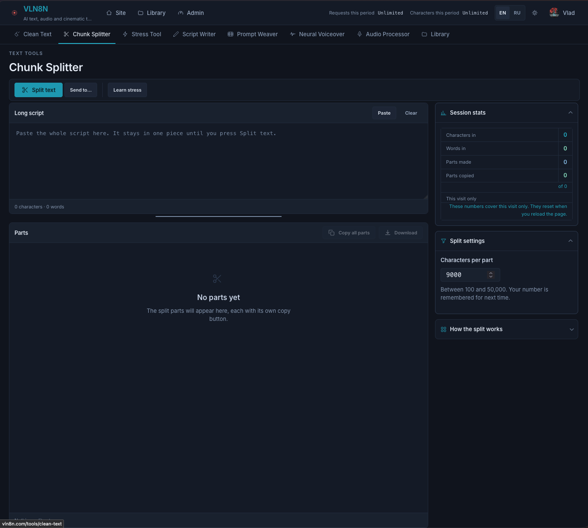Open the Script Writer tab
Image resolution: width=588 pixels, height=528 pixels.
click(x=194, y=34)
